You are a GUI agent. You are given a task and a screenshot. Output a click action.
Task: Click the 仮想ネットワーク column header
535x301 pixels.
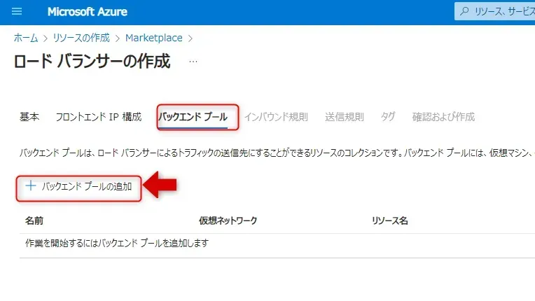click(x=228, y=221)
